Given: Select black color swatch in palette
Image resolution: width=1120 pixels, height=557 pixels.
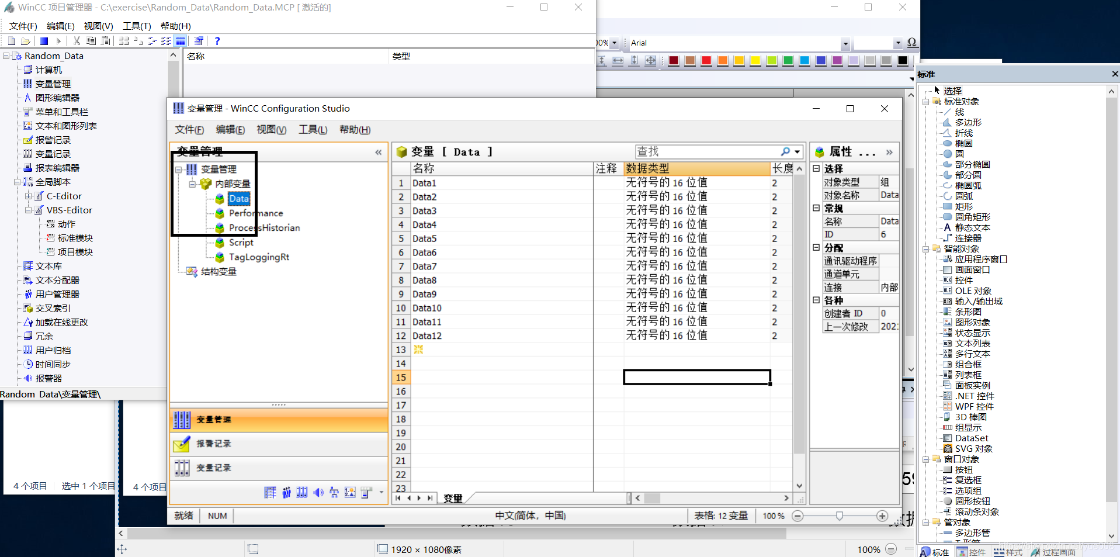Looking at the screenshot, I should 903,61.
